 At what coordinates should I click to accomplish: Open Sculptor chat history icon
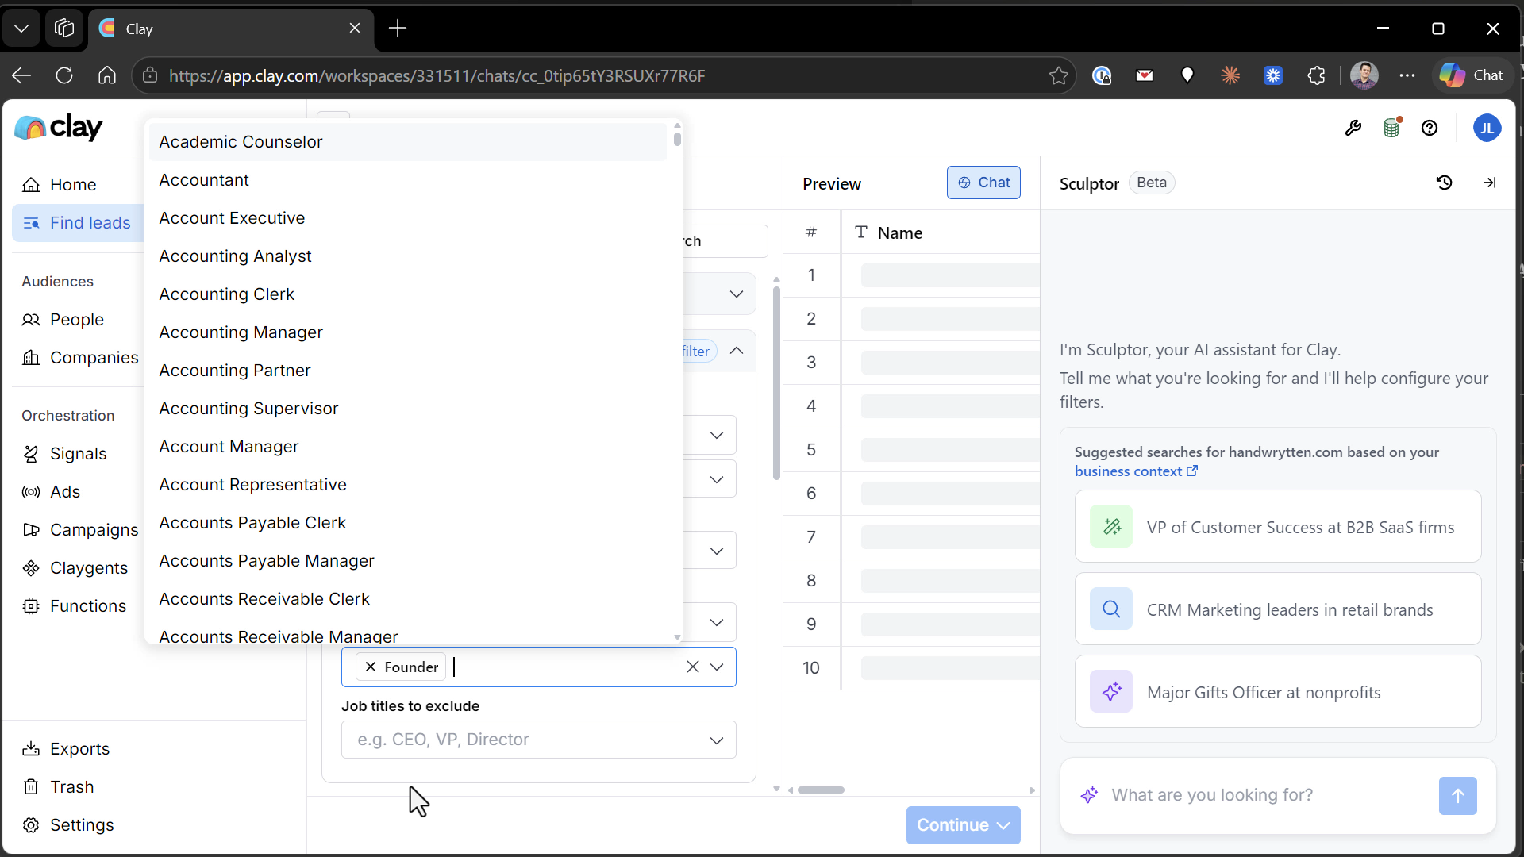pos(1444,183)
